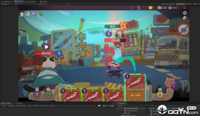Open the draw pile showing 3

point(48,94)
